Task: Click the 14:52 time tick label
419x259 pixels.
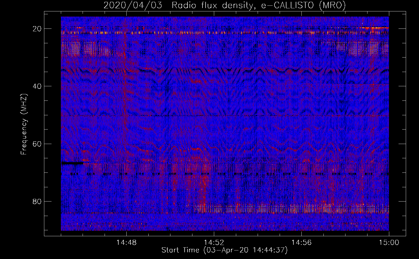Action: 214,243
